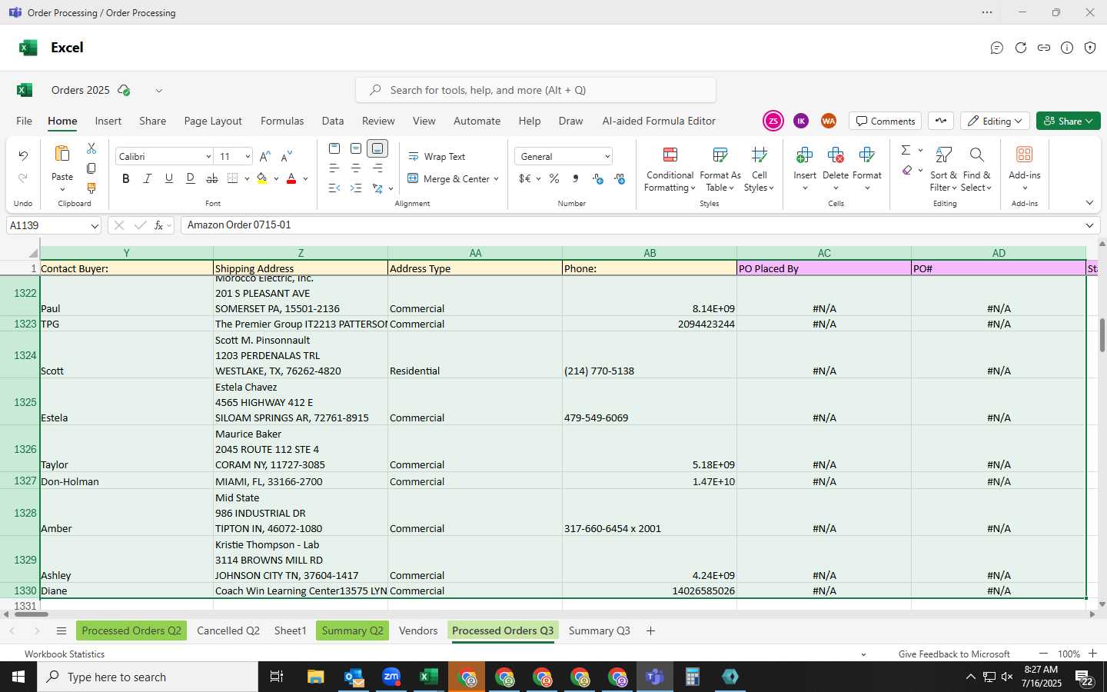Screen dimensions: 1107x692
Task: Apply Comma Style number format
Action: click(576, 178)
